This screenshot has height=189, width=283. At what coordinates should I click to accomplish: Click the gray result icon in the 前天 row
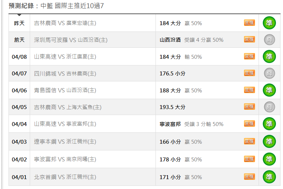pyautogui.click(x=269, y=40)
